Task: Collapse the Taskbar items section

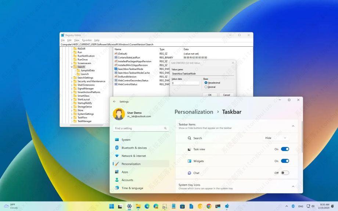Action: pyautogui.click(x=293, y=126)
